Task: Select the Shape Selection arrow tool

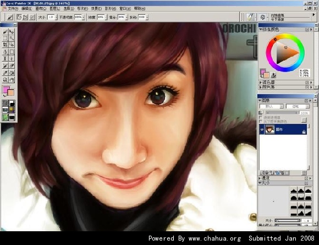Action: click(x=12, y=59)
